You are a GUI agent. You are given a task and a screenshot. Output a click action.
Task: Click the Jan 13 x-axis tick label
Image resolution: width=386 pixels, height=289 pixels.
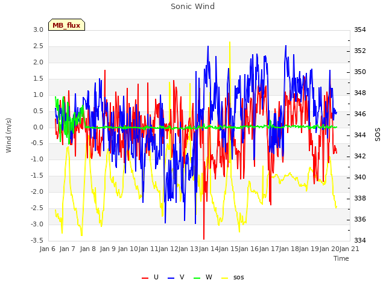[x=188, y=249]
